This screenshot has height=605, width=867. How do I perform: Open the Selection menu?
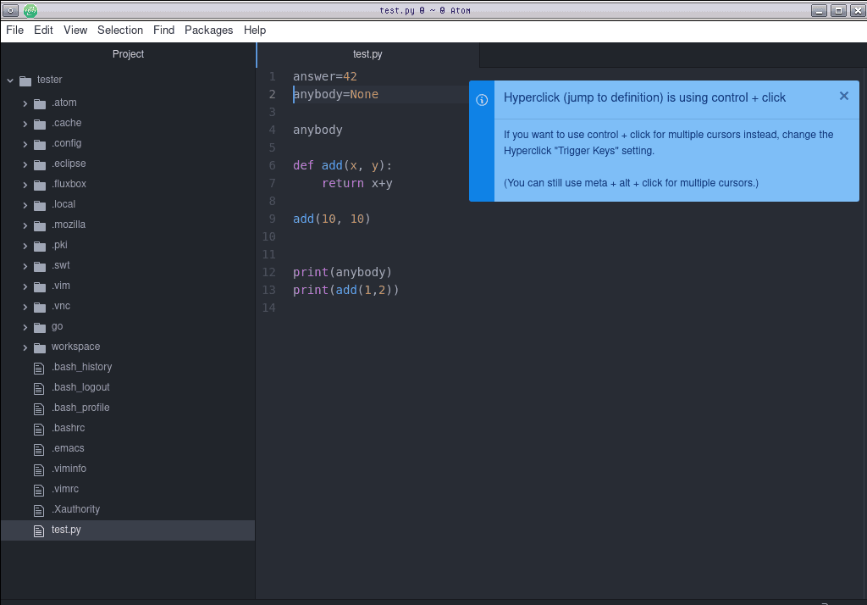point(120,30)
